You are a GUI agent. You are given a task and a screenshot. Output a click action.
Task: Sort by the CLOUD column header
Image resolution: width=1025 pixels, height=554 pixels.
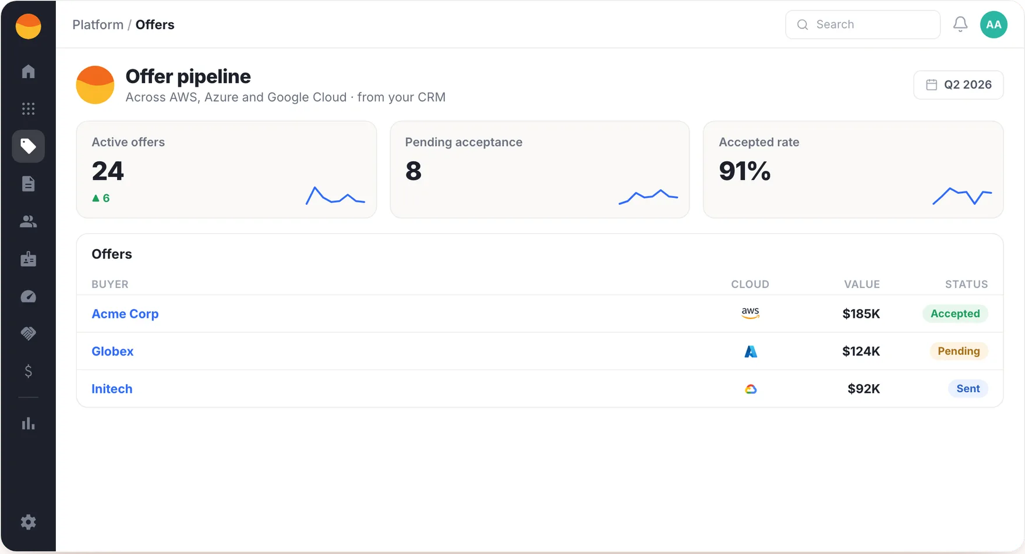tap(750, 284)
